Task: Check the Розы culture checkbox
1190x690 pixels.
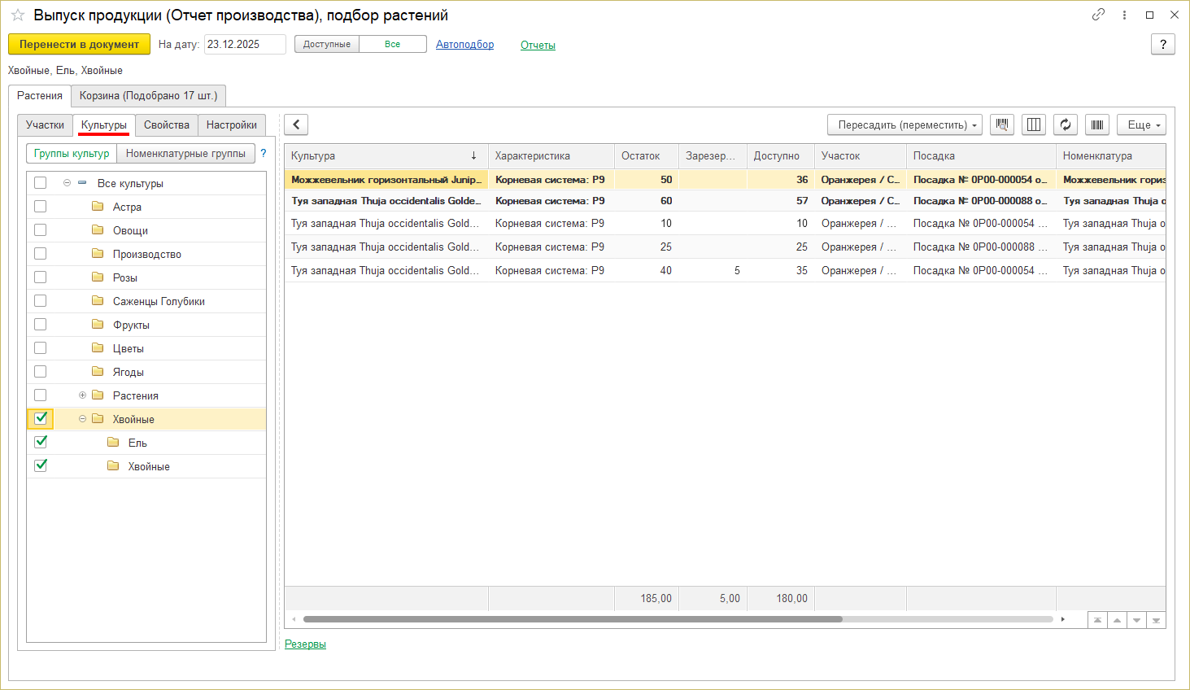Action: [x=41, y=277]
